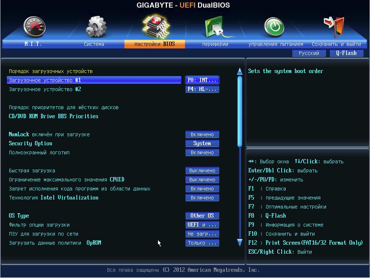This screenshot has height=279, width=370.
Task: Click Порядок загрузочных устройств heading
Action: click(x=51, y=71)
